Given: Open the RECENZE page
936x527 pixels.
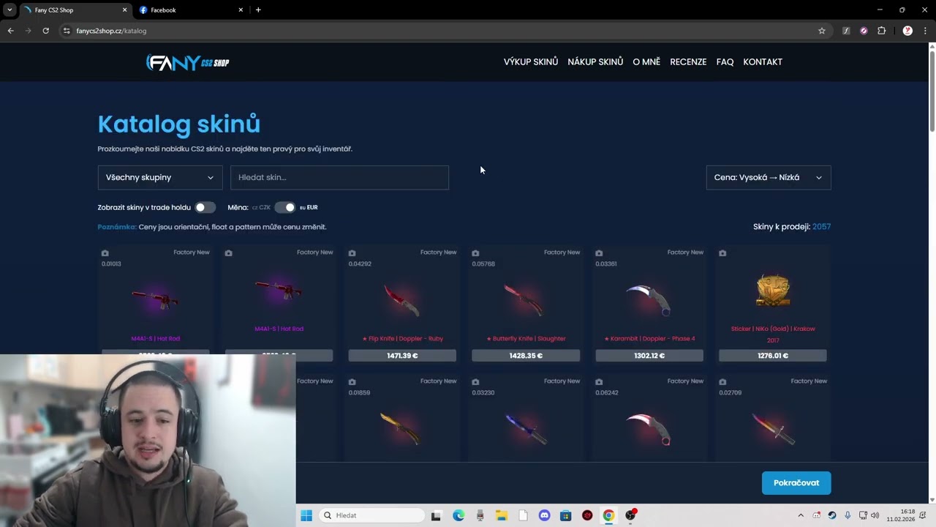Looking at the screenshot, I should (688, 62).
